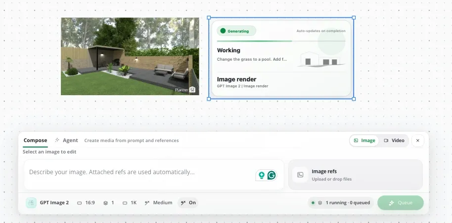Image resolution: width=452 pixels, height=223 pixels.
Task: Open the Image refs upload area
Action: [x=356, y=175]
